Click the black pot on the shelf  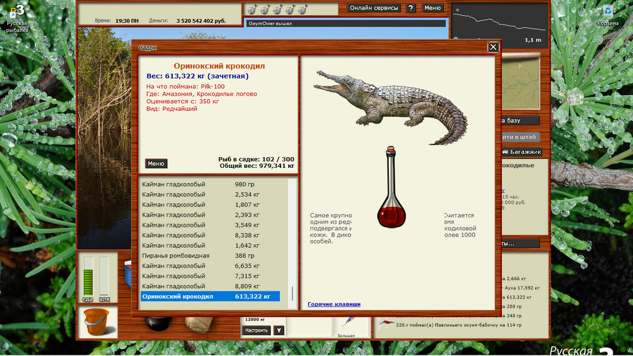pyautogui.click(x=158, y=324)
